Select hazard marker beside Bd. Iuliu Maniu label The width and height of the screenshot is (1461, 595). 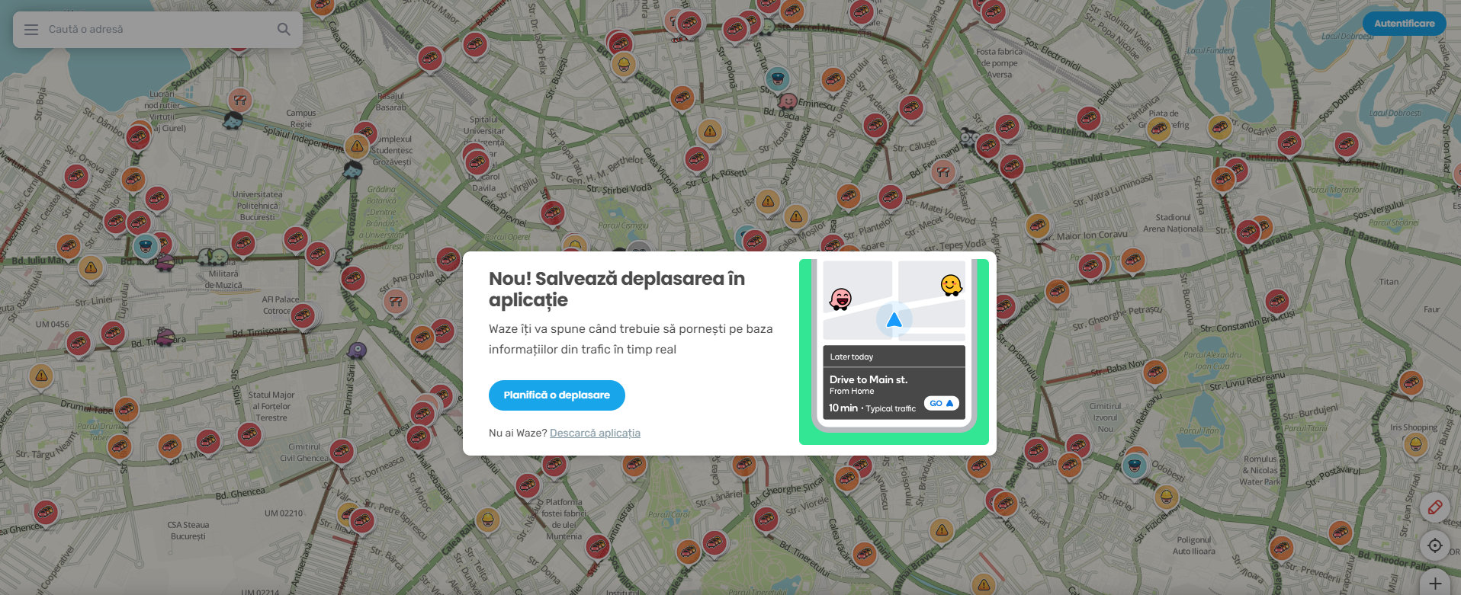coord(91,267)
